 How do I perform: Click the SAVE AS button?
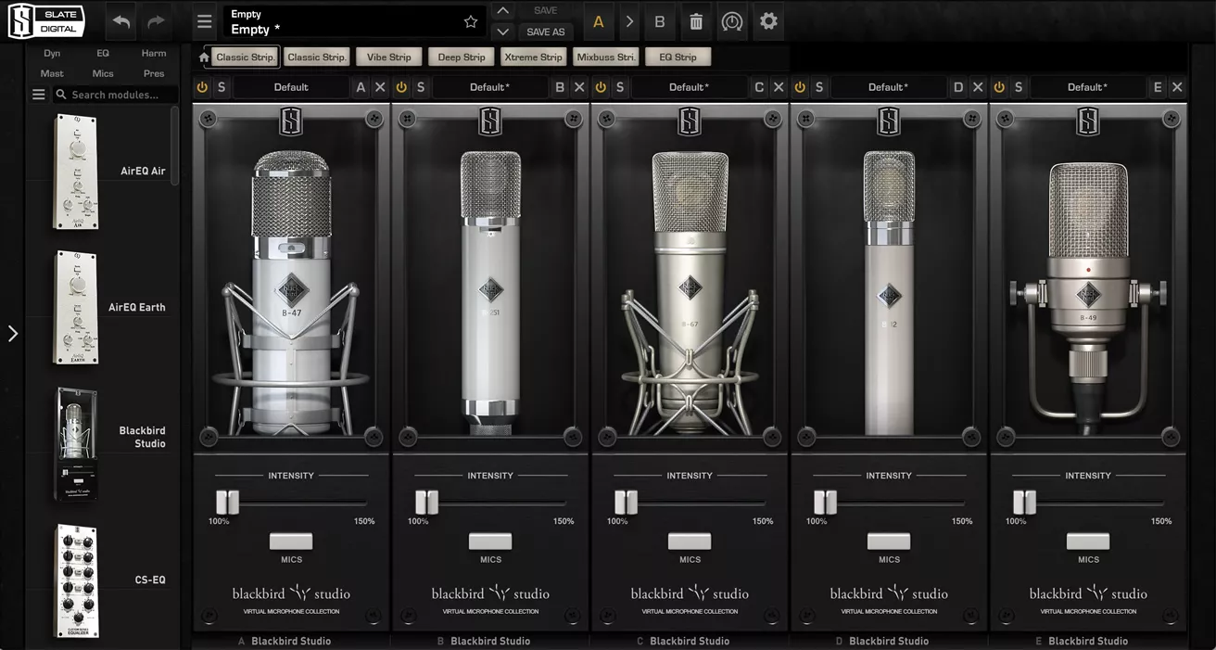point(545,31)
